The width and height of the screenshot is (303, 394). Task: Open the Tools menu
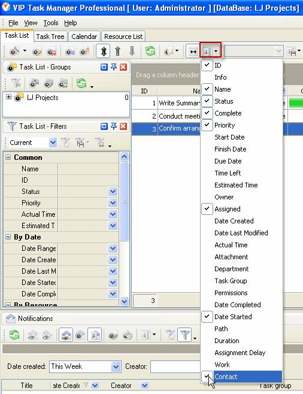tap(51, 23)
